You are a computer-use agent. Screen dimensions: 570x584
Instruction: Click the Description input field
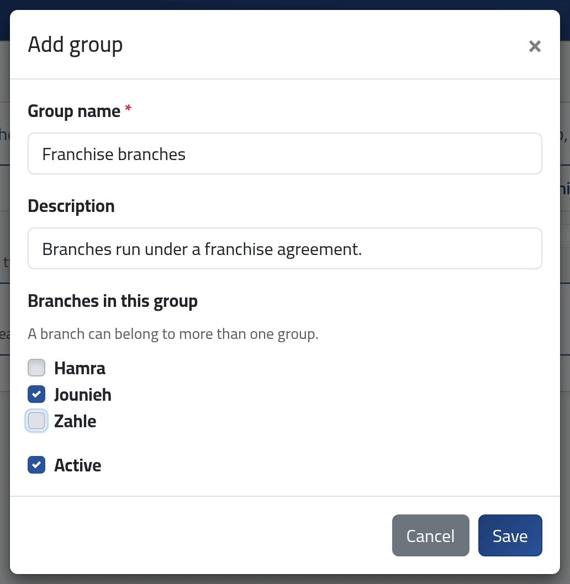coord(285,248)
